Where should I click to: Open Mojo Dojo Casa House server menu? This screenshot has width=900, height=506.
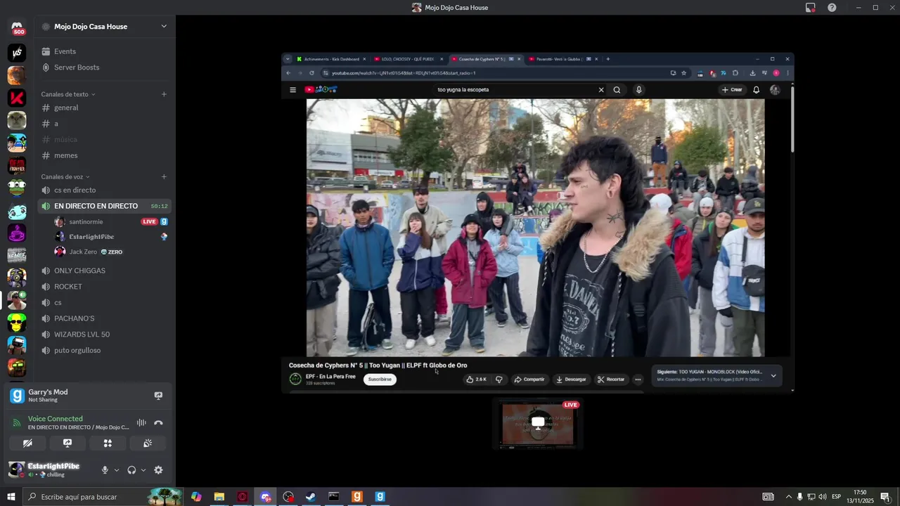point(105,27)
